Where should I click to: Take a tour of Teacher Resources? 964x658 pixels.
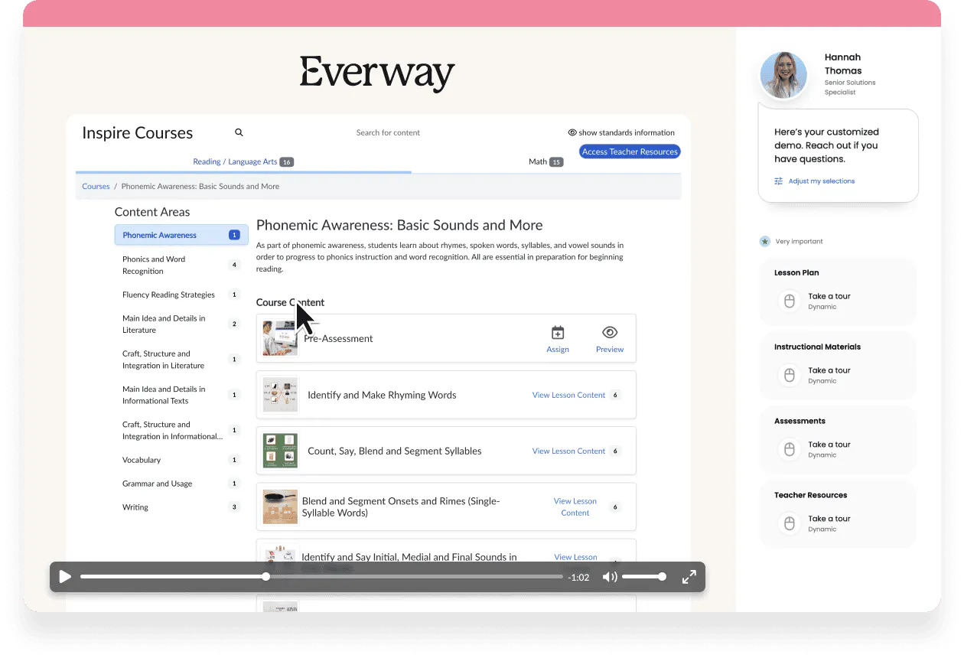tap(829, 519)
